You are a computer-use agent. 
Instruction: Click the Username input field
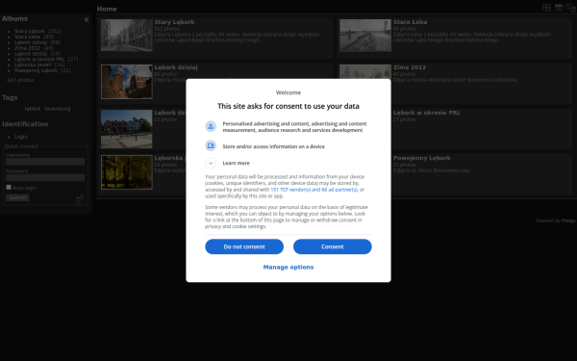pos(45,162)
